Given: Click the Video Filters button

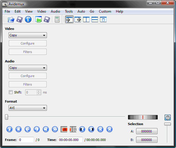Looking at the screenshot, I should click(x=28, y=52).
